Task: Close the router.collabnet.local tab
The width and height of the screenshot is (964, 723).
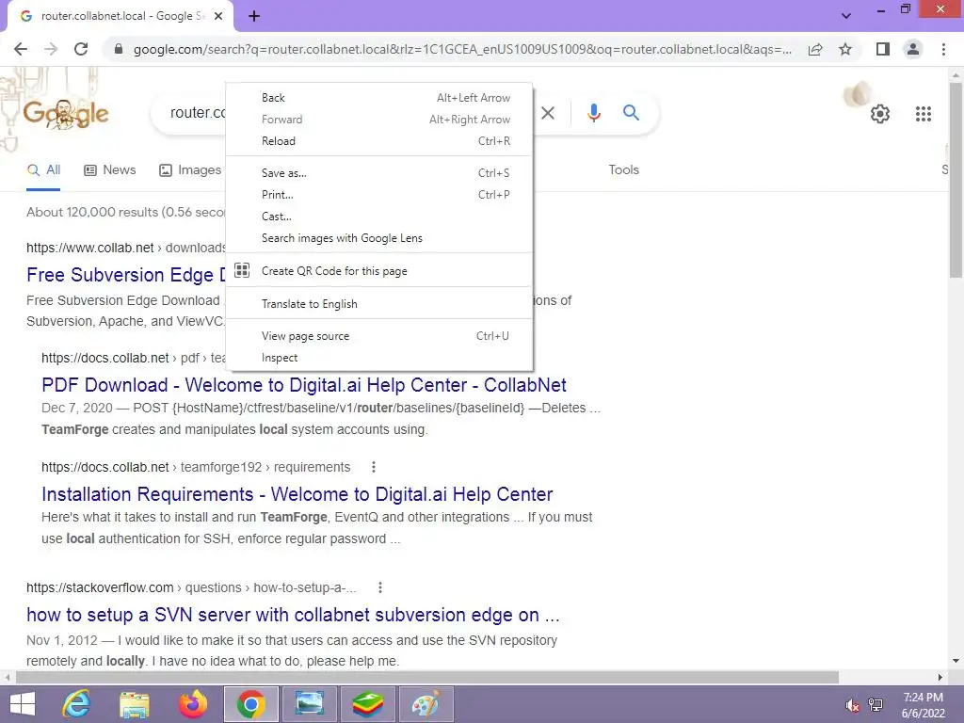Action: [x=218, y=17]
